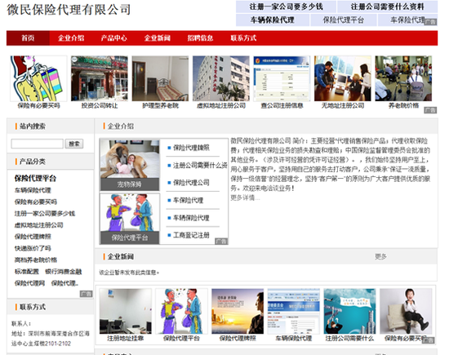Open the 产品中心 navigation menu item
Image resolution: width=449 pixels, height=355 pixels.
114,38
